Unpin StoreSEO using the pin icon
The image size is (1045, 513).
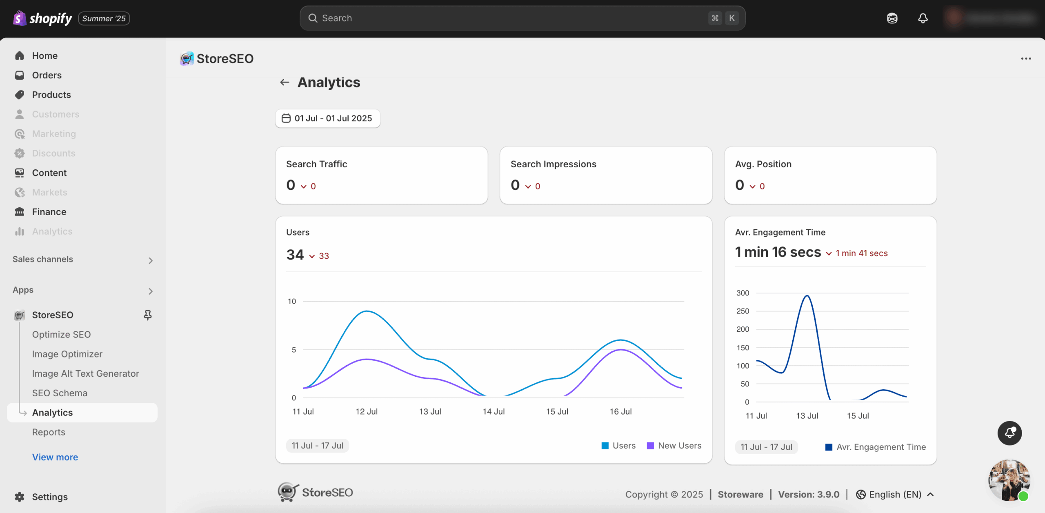pos(148,315)
